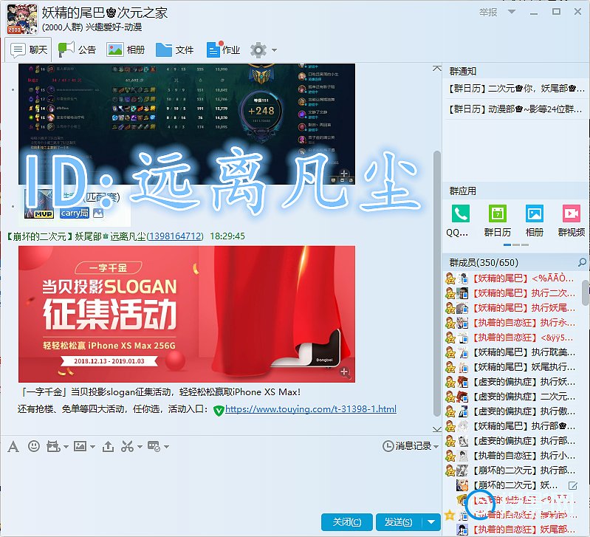Expand the send button options arrow

(x=432, y=522)
